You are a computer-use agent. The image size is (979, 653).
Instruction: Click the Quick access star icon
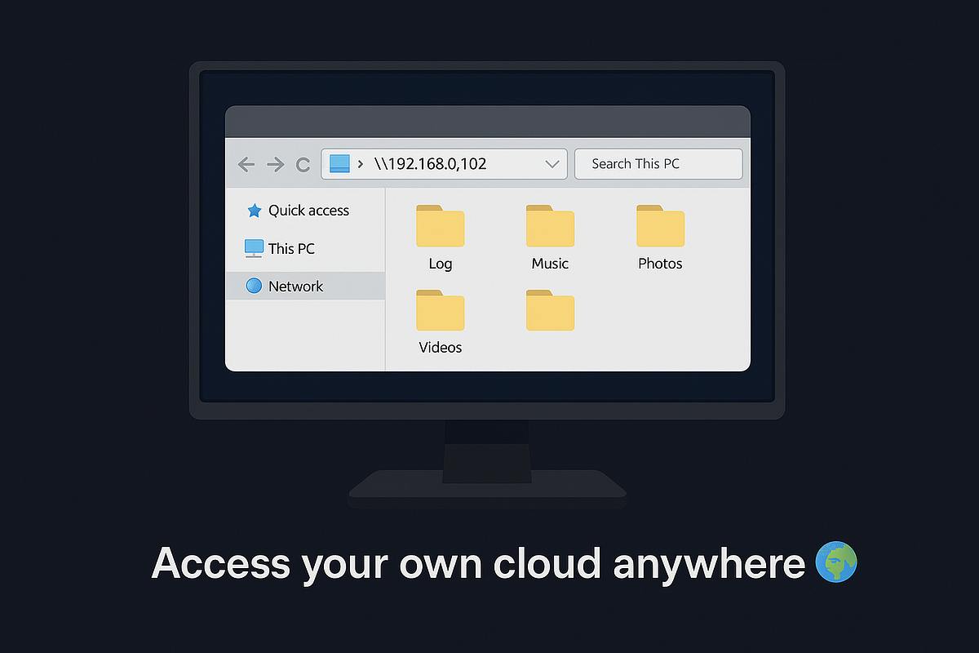click(254, 211)
